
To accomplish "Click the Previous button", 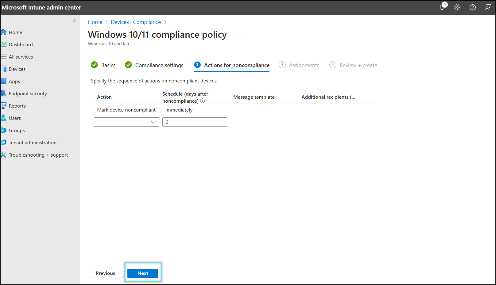I will tap(105, 273).
